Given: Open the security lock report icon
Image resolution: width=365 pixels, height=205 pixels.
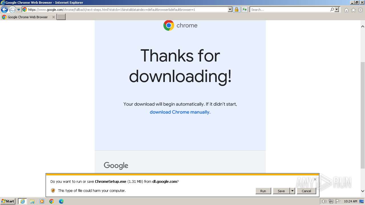Looking at the screenshot, I should click(236, 9).
